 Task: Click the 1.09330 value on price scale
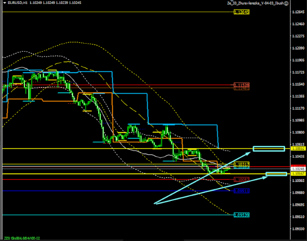pyautogui.click(x=298, y=229)
